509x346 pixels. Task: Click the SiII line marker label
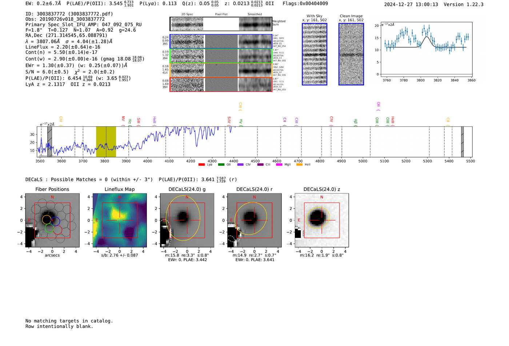pyautogui.click(x=139, y=121)
